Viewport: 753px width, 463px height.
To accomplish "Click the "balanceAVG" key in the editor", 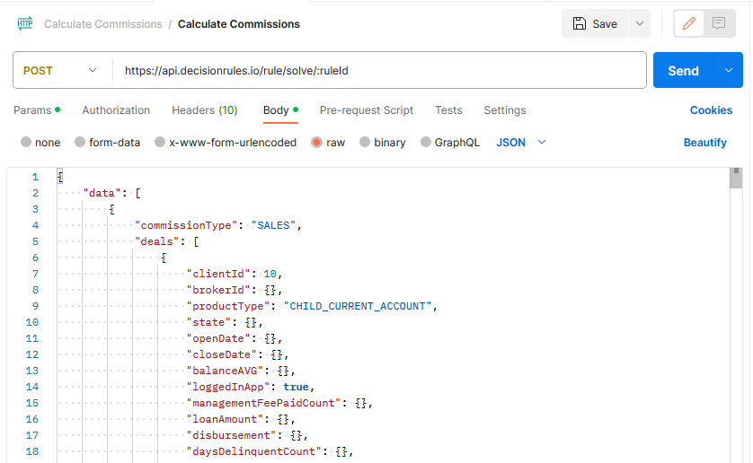I will pyautogui.click(x=225, y=371).
